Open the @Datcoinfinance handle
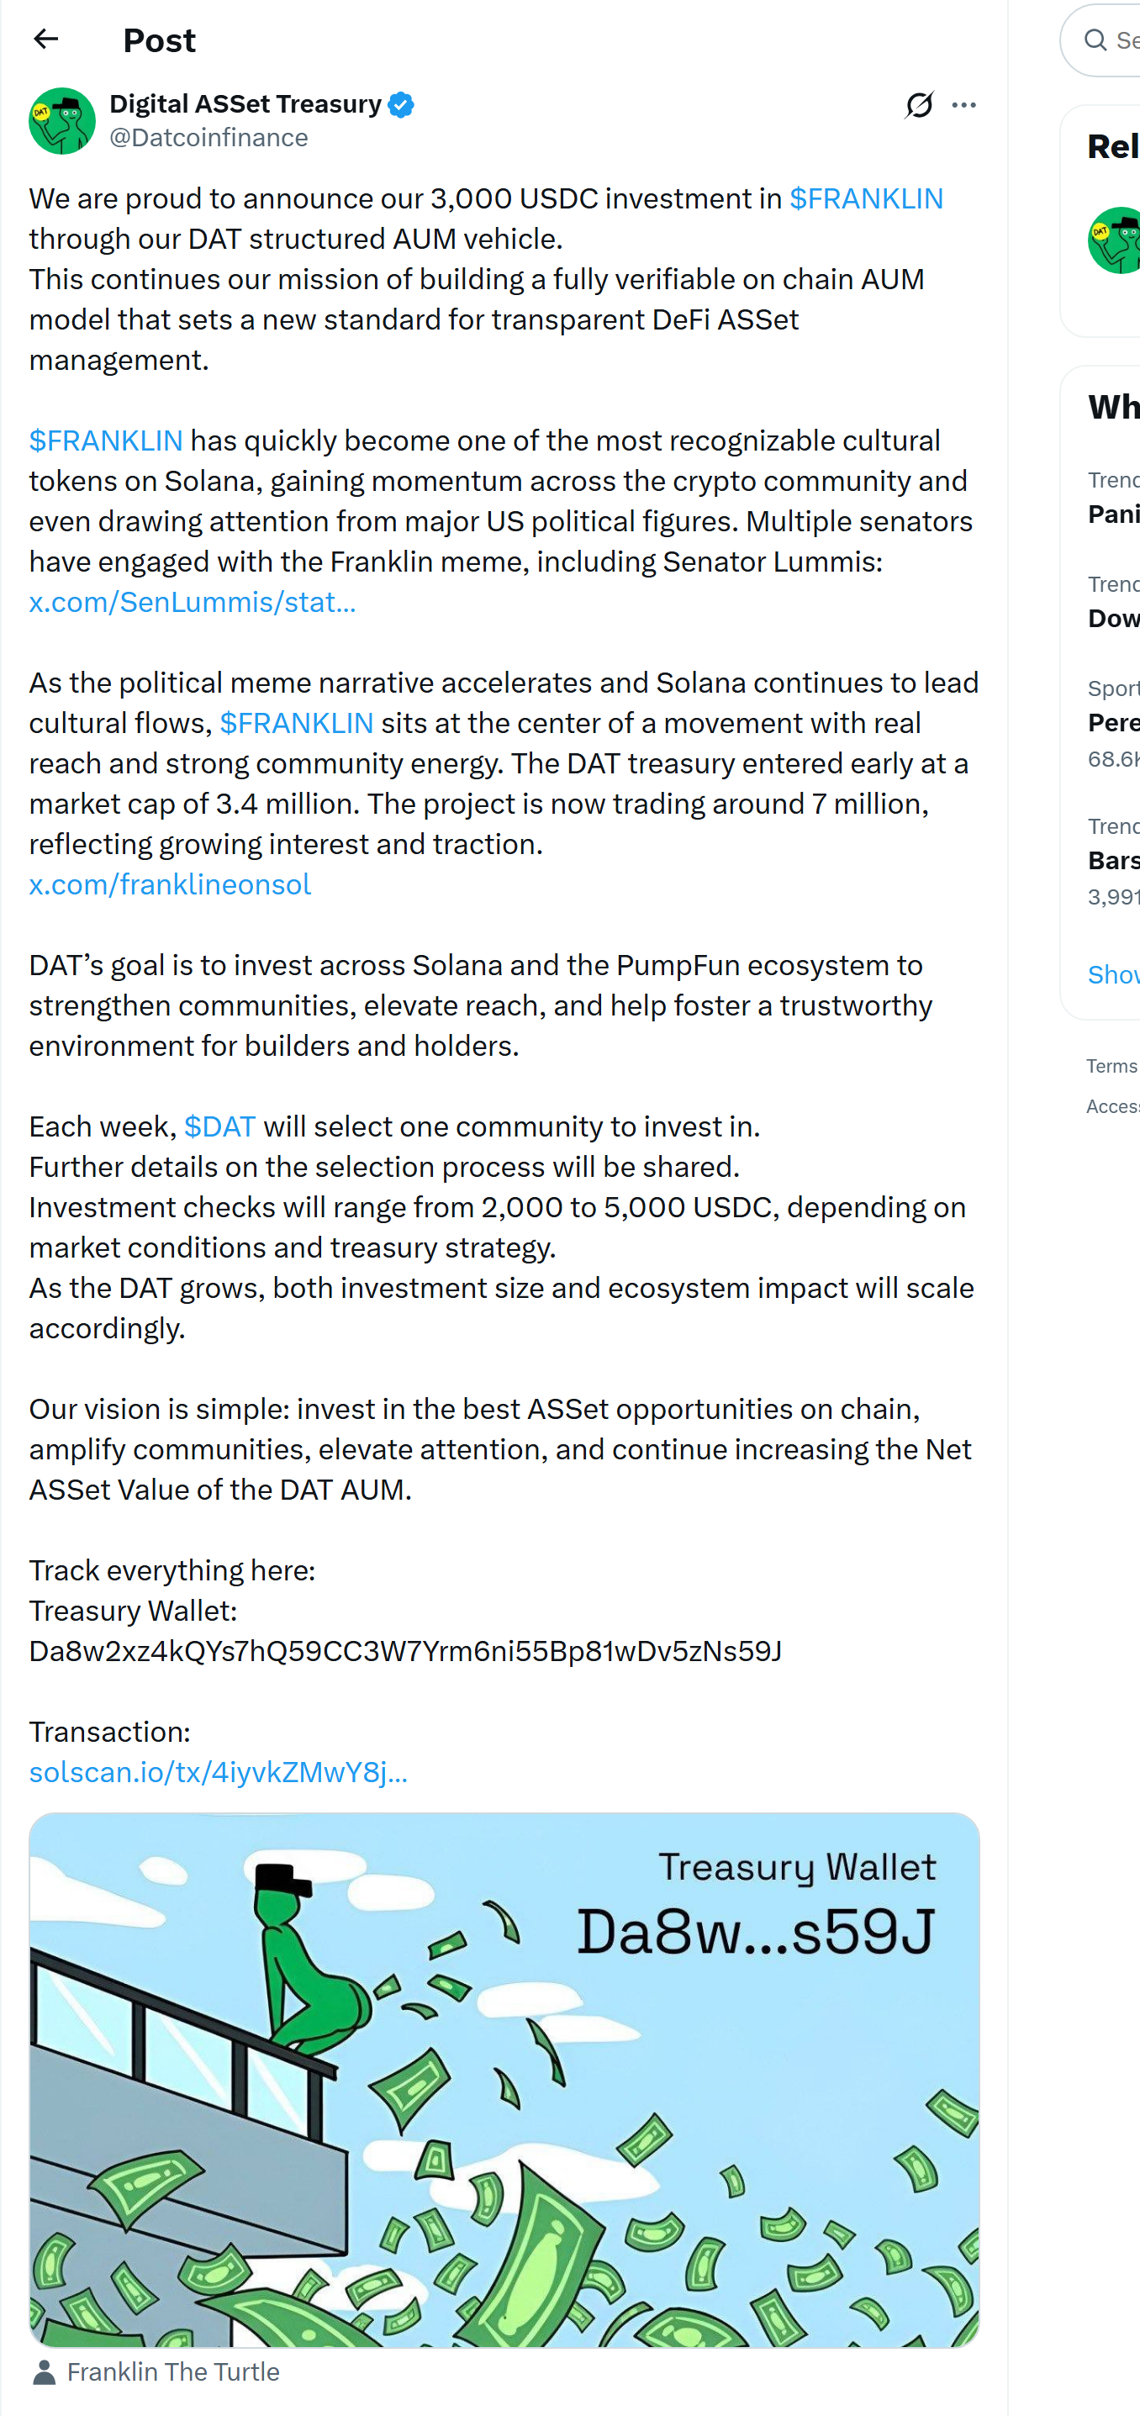The width and height of the screenshot is (1140, 2416). click(x=208, y=138)
